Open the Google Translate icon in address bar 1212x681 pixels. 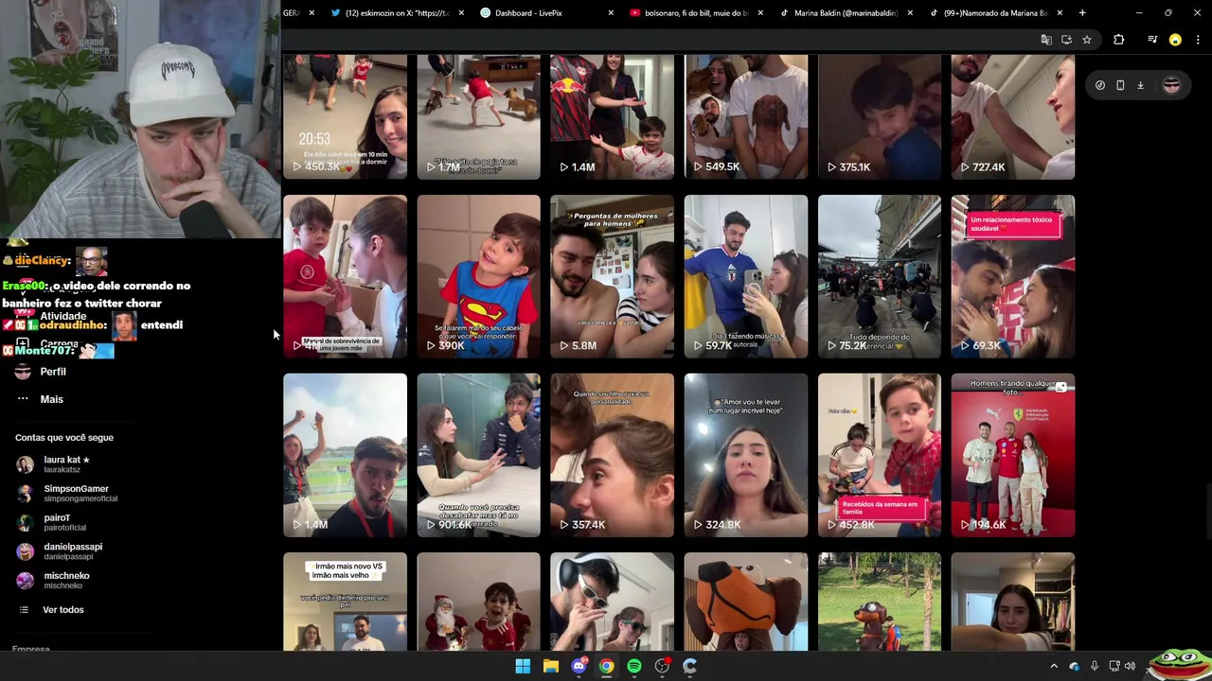tap(1046, 40)
